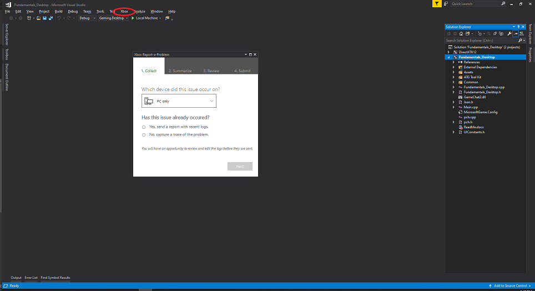Image resolution: width=535 pixels, height=291 pixels.
Task: Open the 'PC only' device dropdown
Action: pyautogui.click(x=179, y=101)
